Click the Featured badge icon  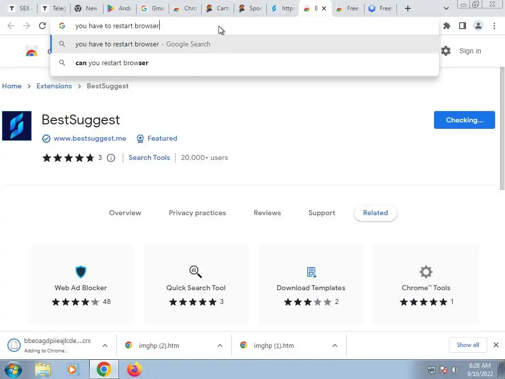[x=140, y=139]
